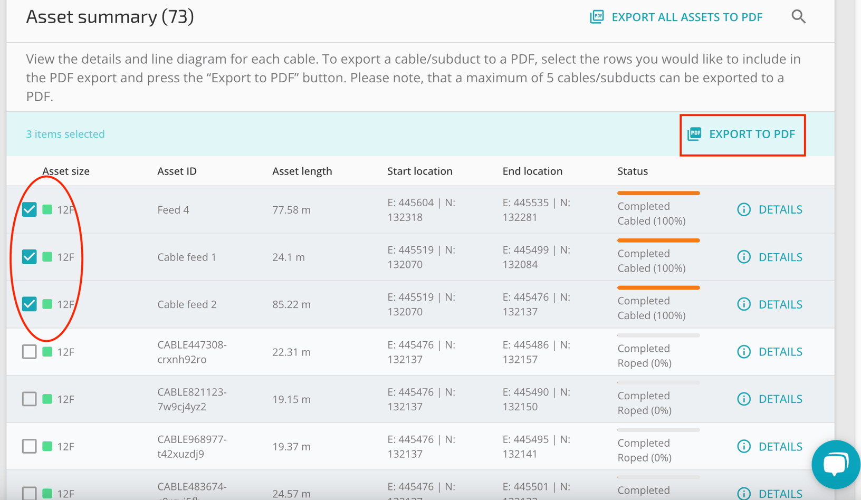861x500 pixels.
Task: Click the 'Cable feed 2' asset ID cell
Action: (187, 304)
